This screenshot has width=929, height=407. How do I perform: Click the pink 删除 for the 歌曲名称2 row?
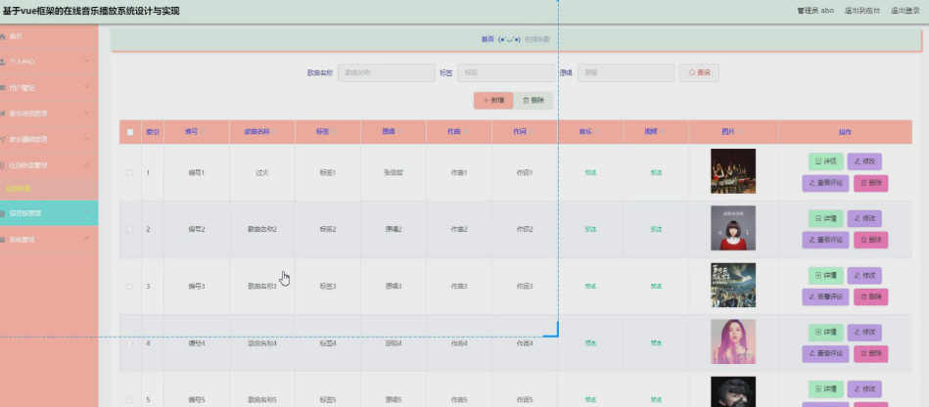point(871,240)
